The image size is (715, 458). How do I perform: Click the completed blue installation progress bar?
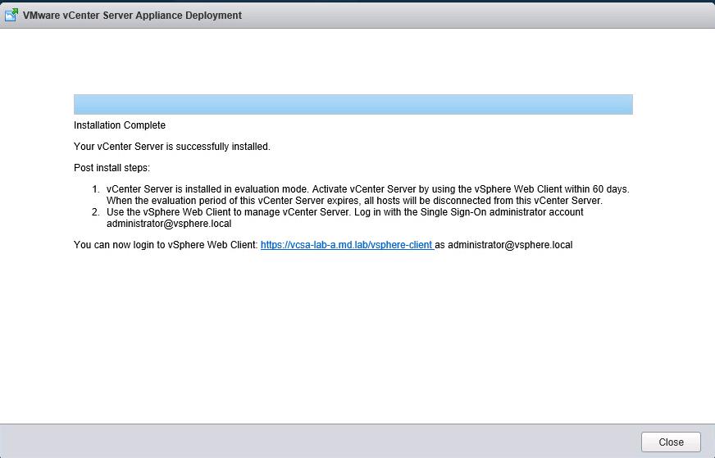click(x=353, y=104)
